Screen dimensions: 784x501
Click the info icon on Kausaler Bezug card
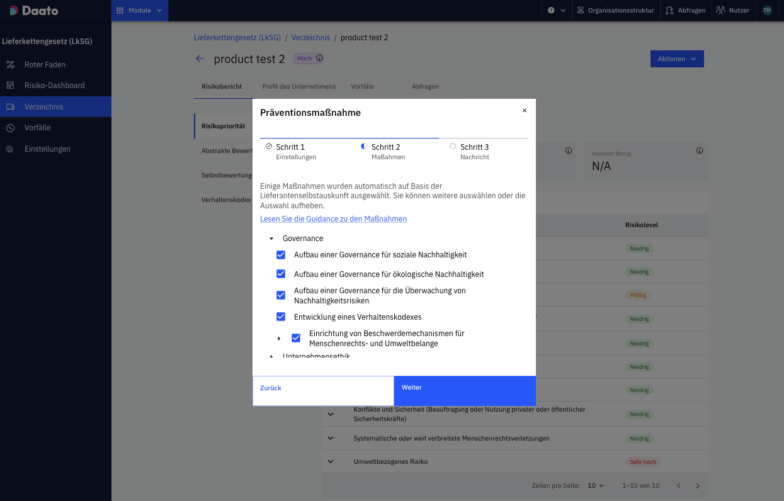[700, 151]
